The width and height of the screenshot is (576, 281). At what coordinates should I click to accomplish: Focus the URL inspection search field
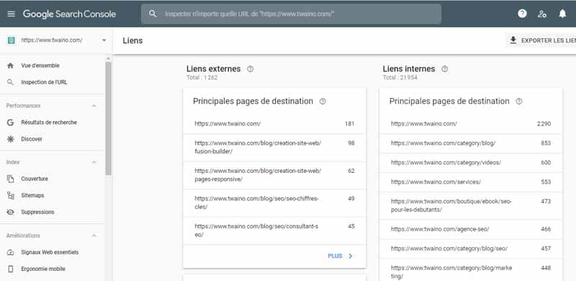tap(291, 14)
